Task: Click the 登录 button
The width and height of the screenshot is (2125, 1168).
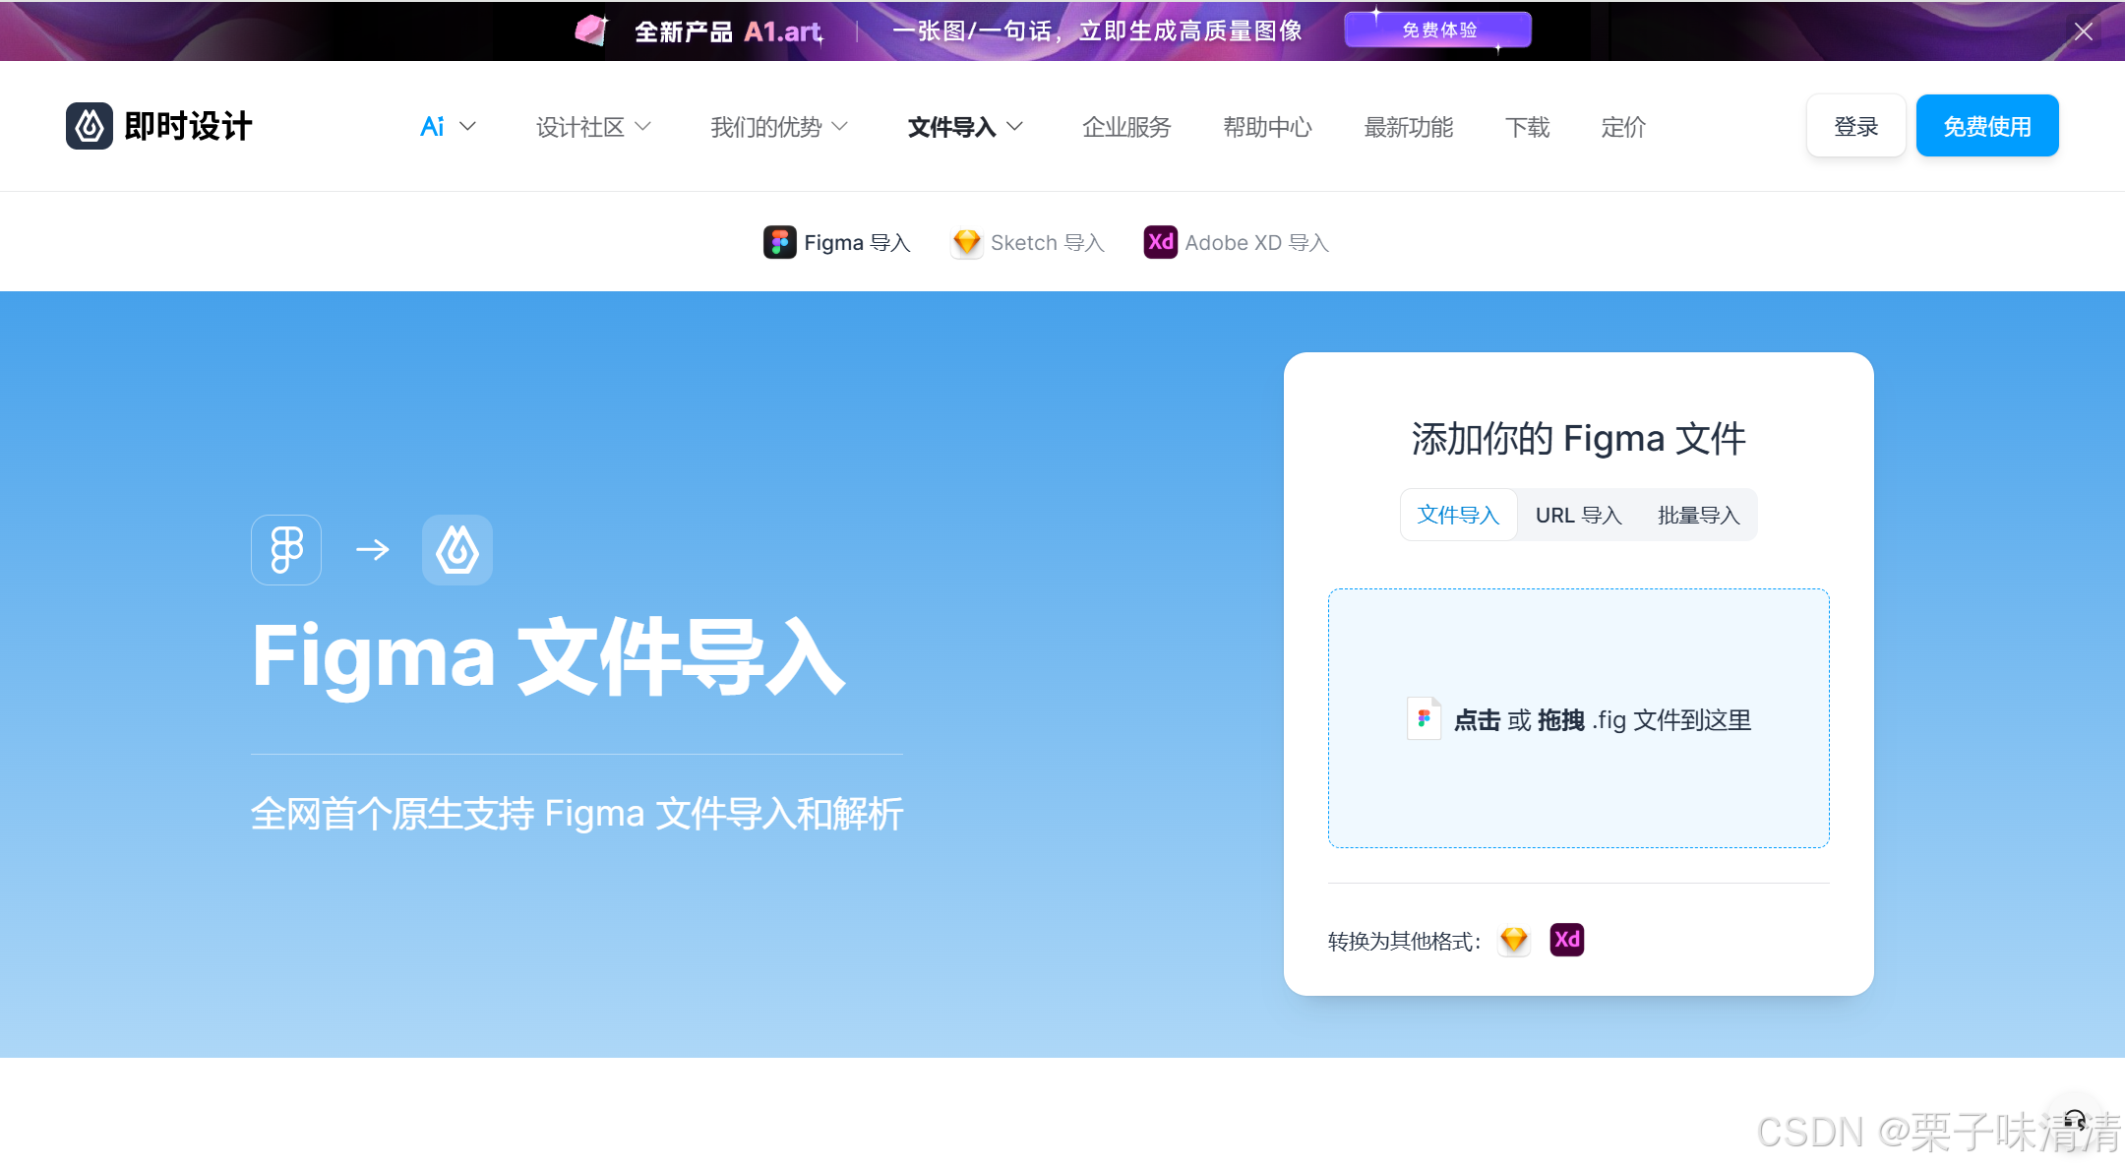Action: (1855, 126)
